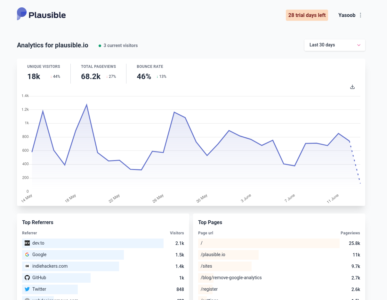387x300 pixels.
Task: Select the /sites page row
Action: [x=206, y=266]
